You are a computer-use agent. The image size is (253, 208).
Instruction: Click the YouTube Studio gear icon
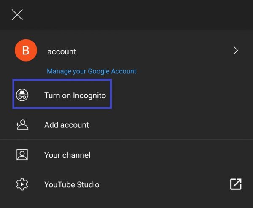tap(22, 184)
